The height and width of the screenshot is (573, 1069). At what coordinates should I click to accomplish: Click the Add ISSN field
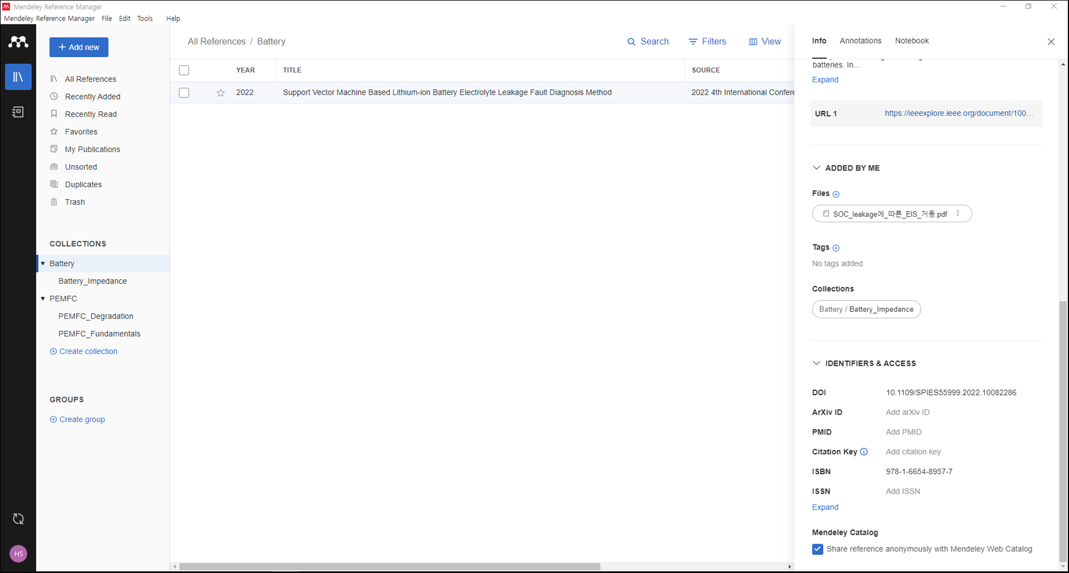(x=903, y=491)
